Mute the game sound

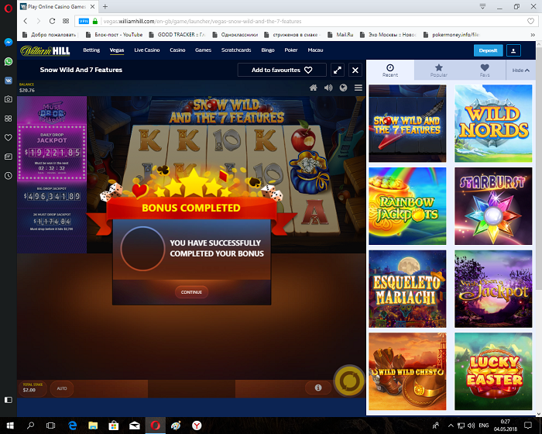(x=328, y=88)
